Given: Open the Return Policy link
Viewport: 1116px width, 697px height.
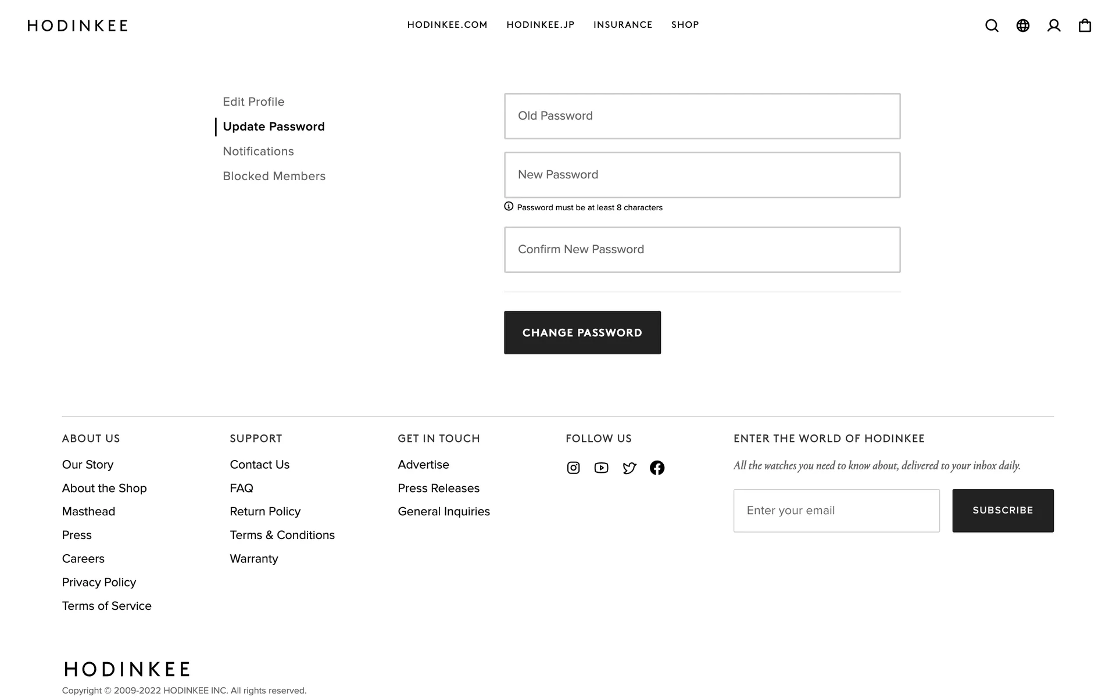Looking at the screenshot, I should click(265, 512).
